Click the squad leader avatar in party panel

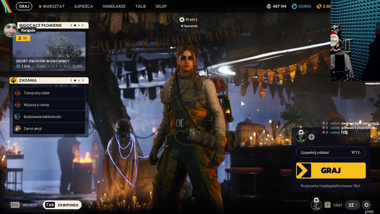tap(301, 136)
